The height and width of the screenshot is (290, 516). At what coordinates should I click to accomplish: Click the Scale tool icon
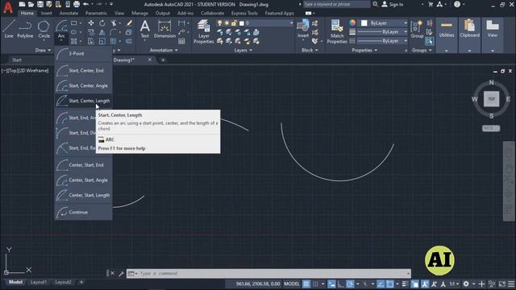point(102,41)
